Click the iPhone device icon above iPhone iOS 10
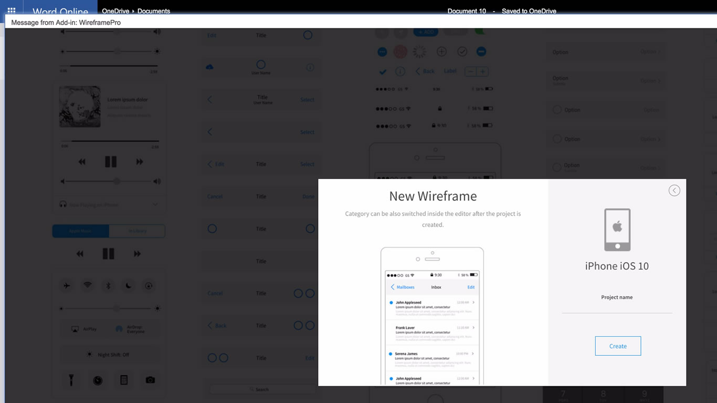 click(617, 230)
